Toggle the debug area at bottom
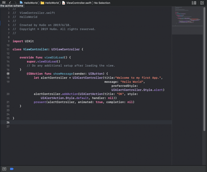Viewport: 207px width, 172px height. pos(4,169)
